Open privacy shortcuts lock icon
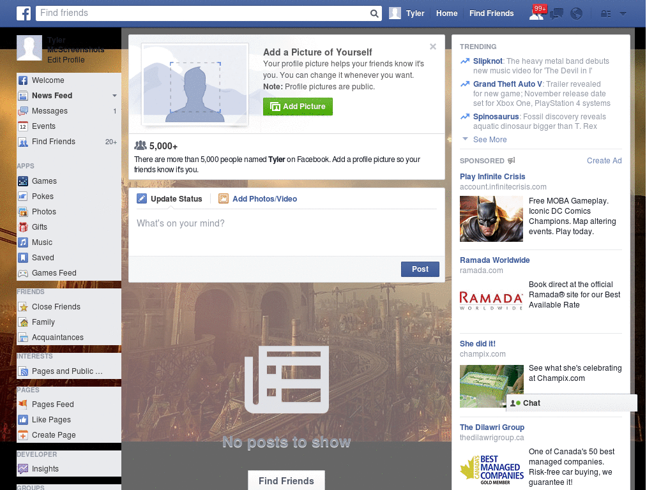The height and width of the screenshot is (490, 654). 605,14
